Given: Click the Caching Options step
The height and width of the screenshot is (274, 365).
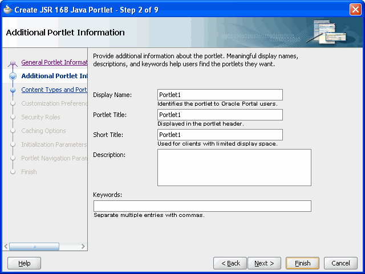Looking at the screenshot, I should click(x=43, y=131).
